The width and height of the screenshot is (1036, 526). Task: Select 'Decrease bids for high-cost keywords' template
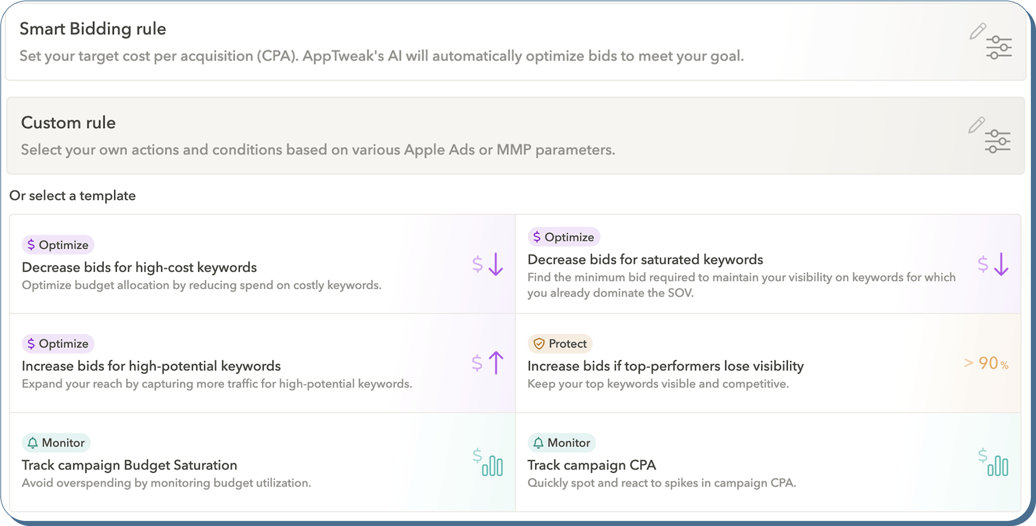pos(139,267)
